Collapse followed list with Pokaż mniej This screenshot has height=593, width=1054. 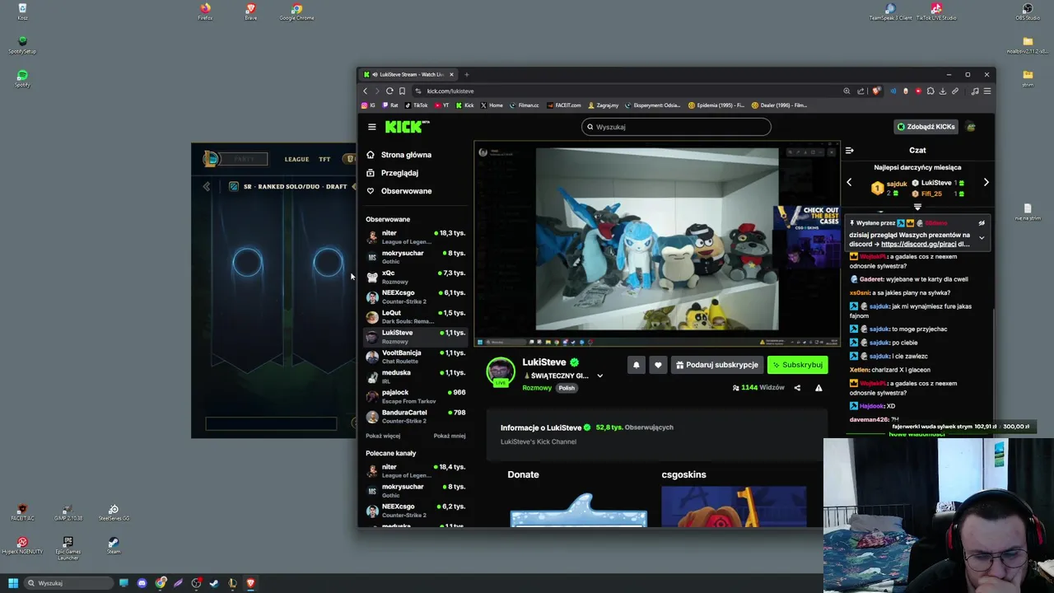(450, 436)
